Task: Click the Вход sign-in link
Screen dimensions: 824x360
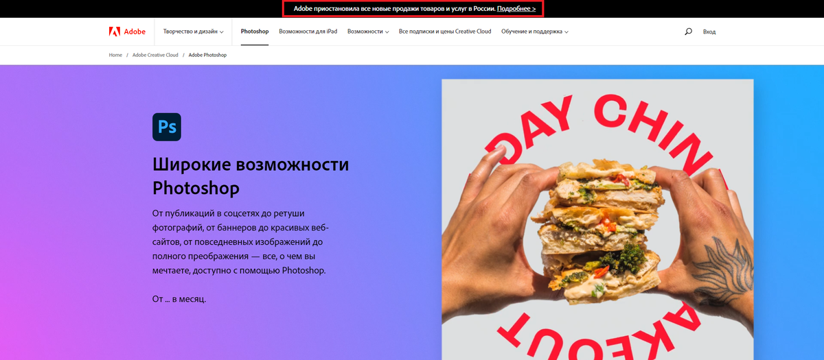Action: [x=709, y=32]
